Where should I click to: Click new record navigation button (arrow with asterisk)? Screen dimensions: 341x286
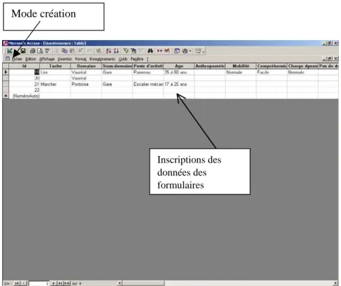66,283
